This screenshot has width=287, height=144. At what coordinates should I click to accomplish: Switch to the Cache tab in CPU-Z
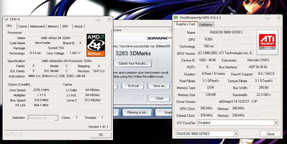coord(22,26)
